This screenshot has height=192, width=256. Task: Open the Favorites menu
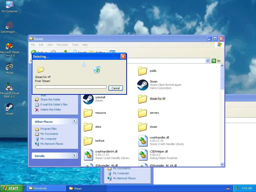click(x=62, y=45)
